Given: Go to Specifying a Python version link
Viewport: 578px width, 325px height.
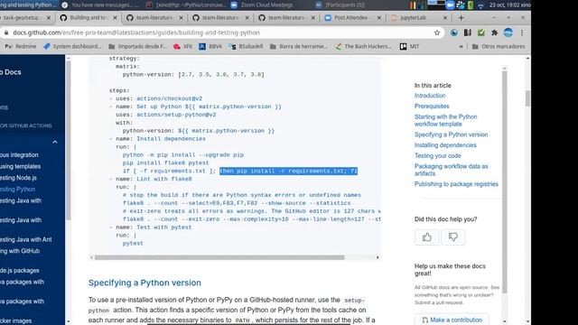Looking at the screenshot, I should tap(451, 135).
